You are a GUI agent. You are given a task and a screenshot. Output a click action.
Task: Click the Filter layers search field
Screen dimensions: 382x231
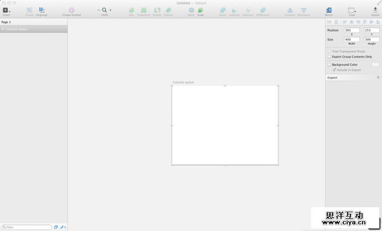(x=27, y=227)
